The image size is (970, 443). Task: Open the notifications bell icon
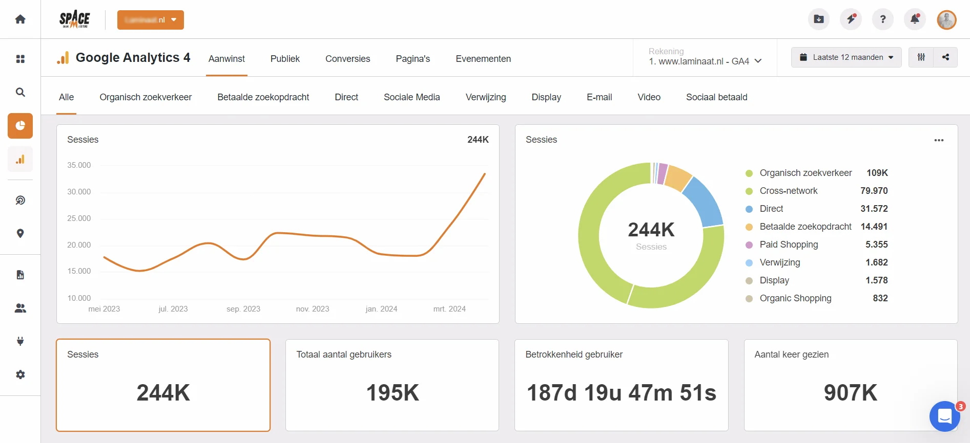point(915,19)
